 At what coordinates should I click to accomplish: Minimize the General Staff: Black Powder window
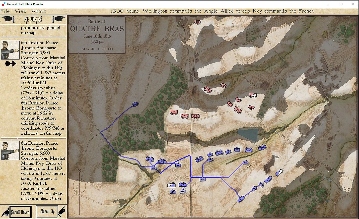[330, 4]
